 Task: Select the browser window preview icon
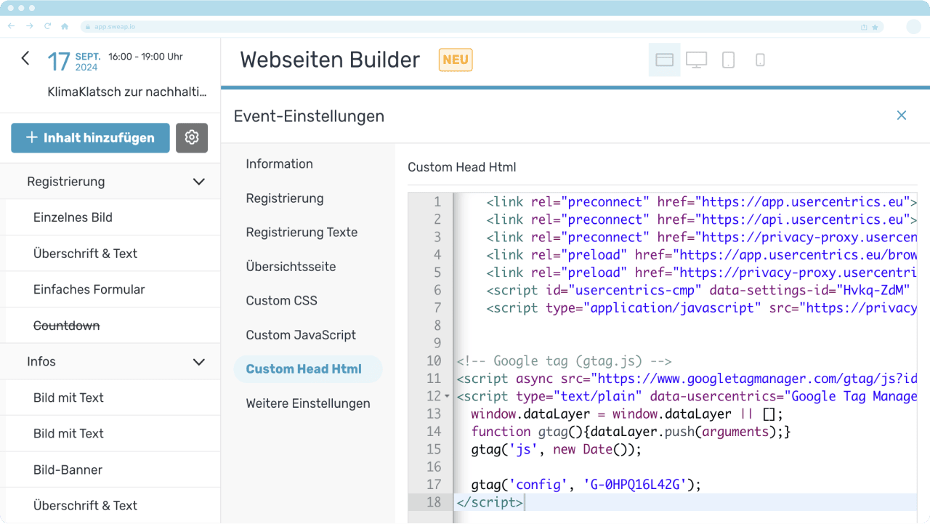pos(664,60)
